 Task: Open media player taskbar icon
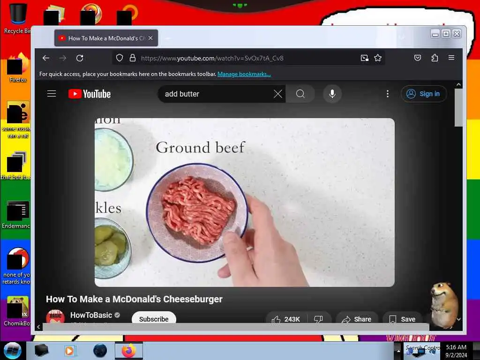coord(69,351)
